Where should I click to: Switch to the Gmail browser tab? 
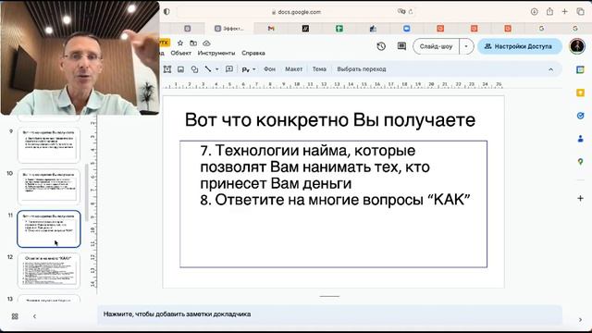271,29
